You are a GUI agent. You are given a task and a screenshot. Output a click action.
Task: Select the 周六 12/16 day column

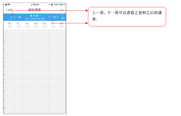53,25
